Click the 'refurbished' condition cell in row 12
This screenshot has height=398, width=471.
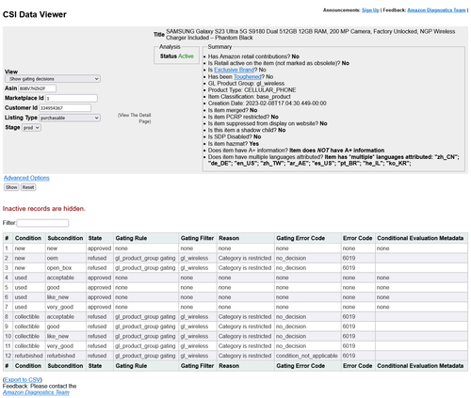(x=29, y=356)
